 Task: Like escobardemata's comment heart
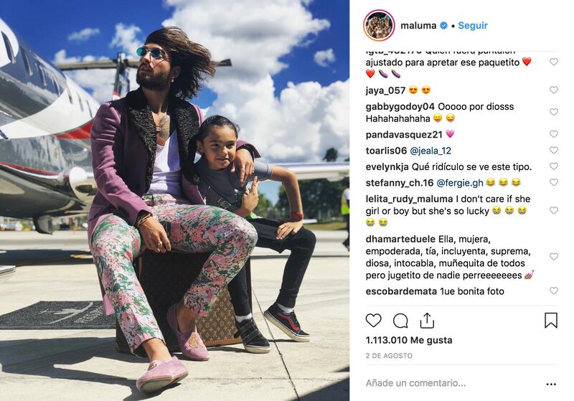(553, 291)
